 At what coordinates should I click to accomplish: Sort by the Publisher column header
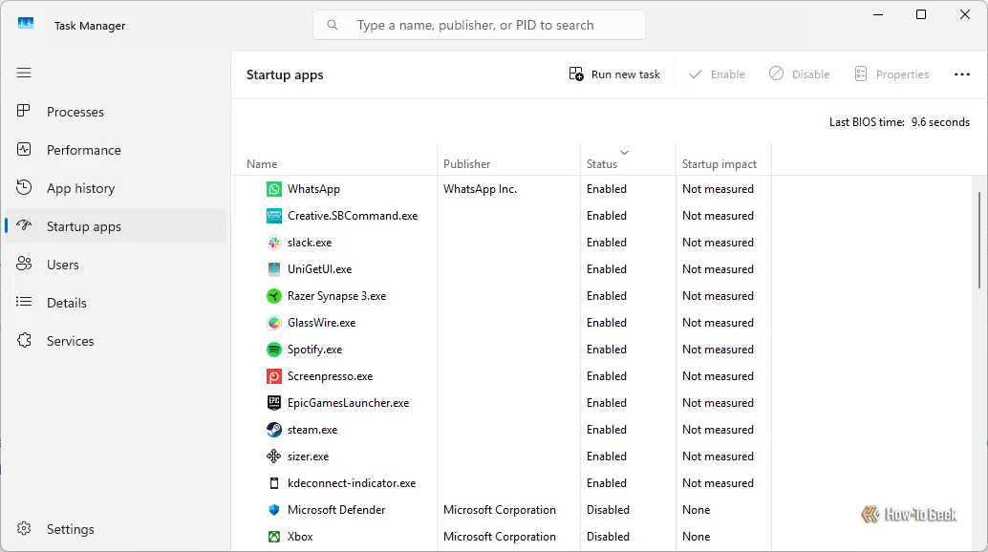coord(467,164)
